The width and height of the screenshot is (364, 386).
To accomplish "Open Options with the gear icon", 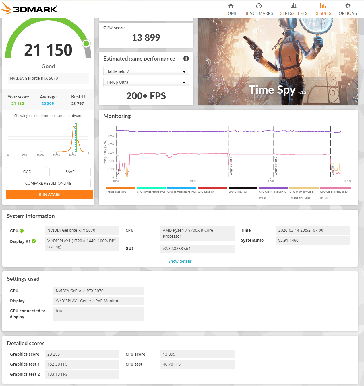I will (348, 6).
